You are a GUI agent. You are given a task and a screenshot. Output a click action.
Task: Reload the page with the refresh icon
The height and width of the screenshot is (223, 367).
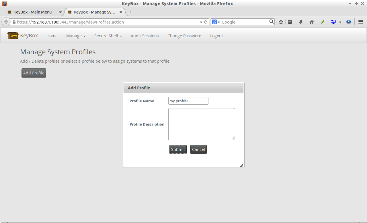point(206,22)
